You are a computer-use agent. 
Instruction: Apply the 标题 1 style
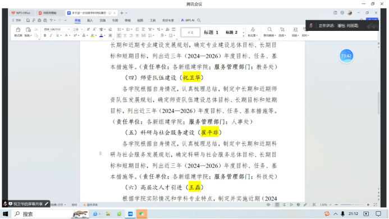[x=211, y=32]
